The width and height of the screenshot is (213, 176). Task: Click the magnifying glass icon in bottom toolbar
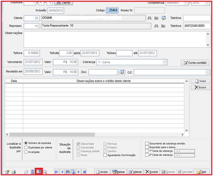45,172
